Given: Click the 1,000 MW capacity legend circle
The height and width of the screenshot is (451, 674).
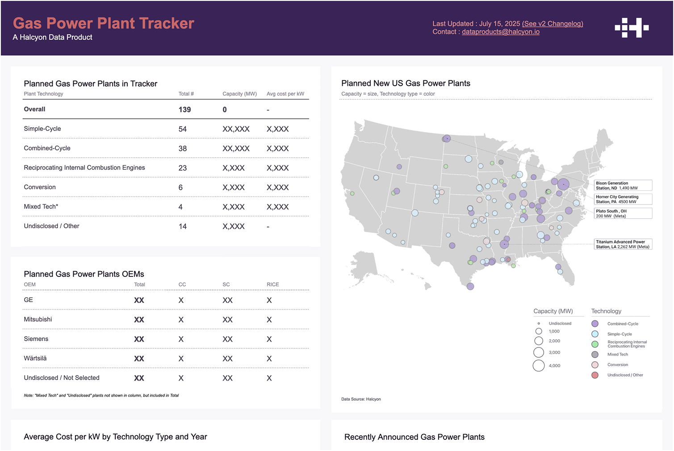Looking at the screenshot, I should point(539,331).
